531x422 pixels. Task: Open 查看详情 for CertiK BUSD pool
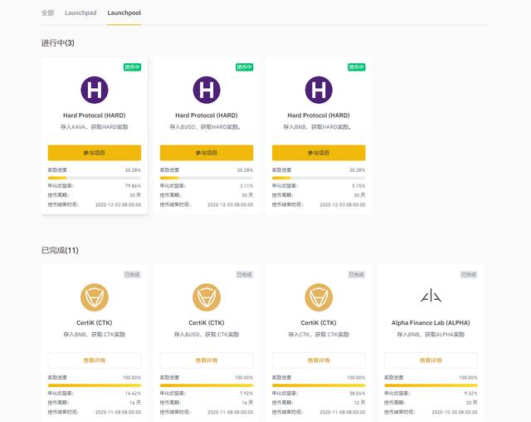click(x=207, y=361)
